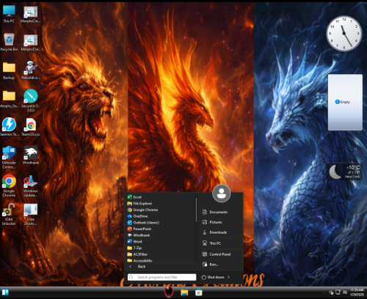The image size is (367, 299).
Task: Select the Morphs_De... folder on the desktop
Action: pyautogui.click(x=9, y=99)
